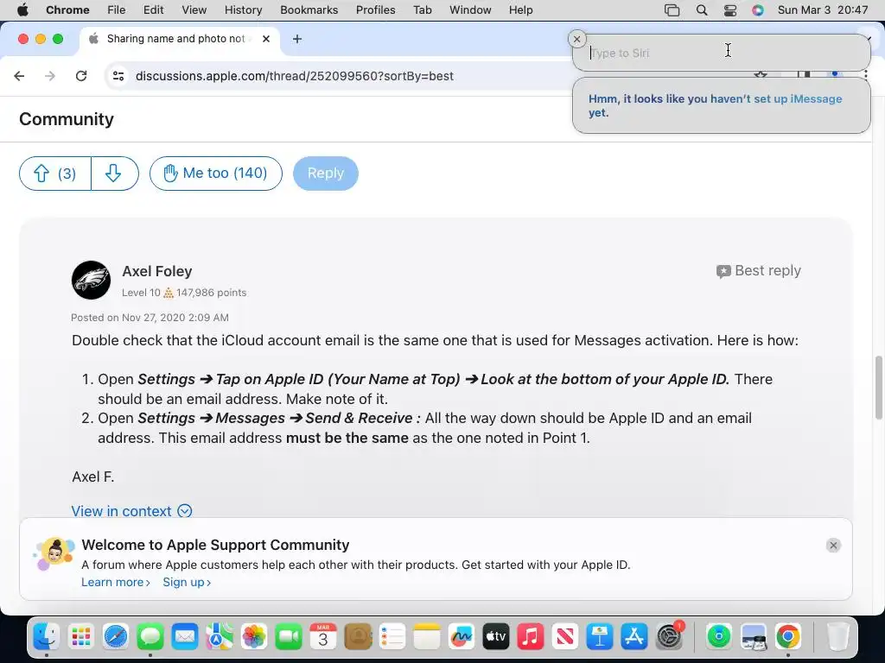Open Trash from the Dock
885x663 pixels.
837,637
